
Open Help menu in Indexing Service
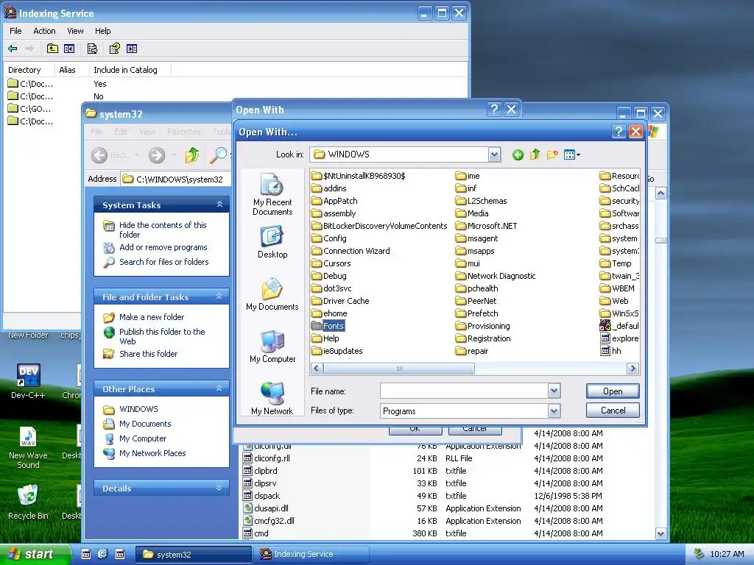[x=102, y=31]
